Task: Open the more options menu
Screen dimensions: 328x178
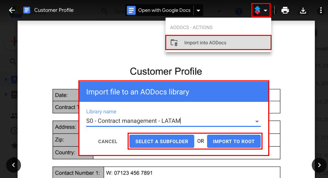Action: pyautogui.click(x=321, y=10)
